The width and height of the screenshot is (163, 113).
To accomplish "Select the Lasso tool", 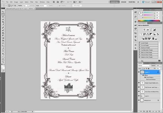I will point(3,17).
